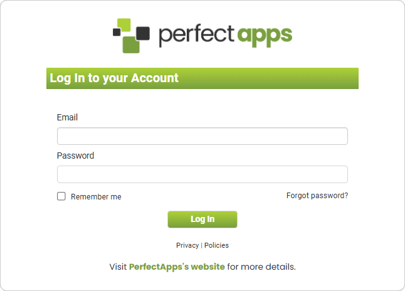Click the Email field label
Image resolution: width=405 pixels, height=291 pixels.
pos(67,117)
